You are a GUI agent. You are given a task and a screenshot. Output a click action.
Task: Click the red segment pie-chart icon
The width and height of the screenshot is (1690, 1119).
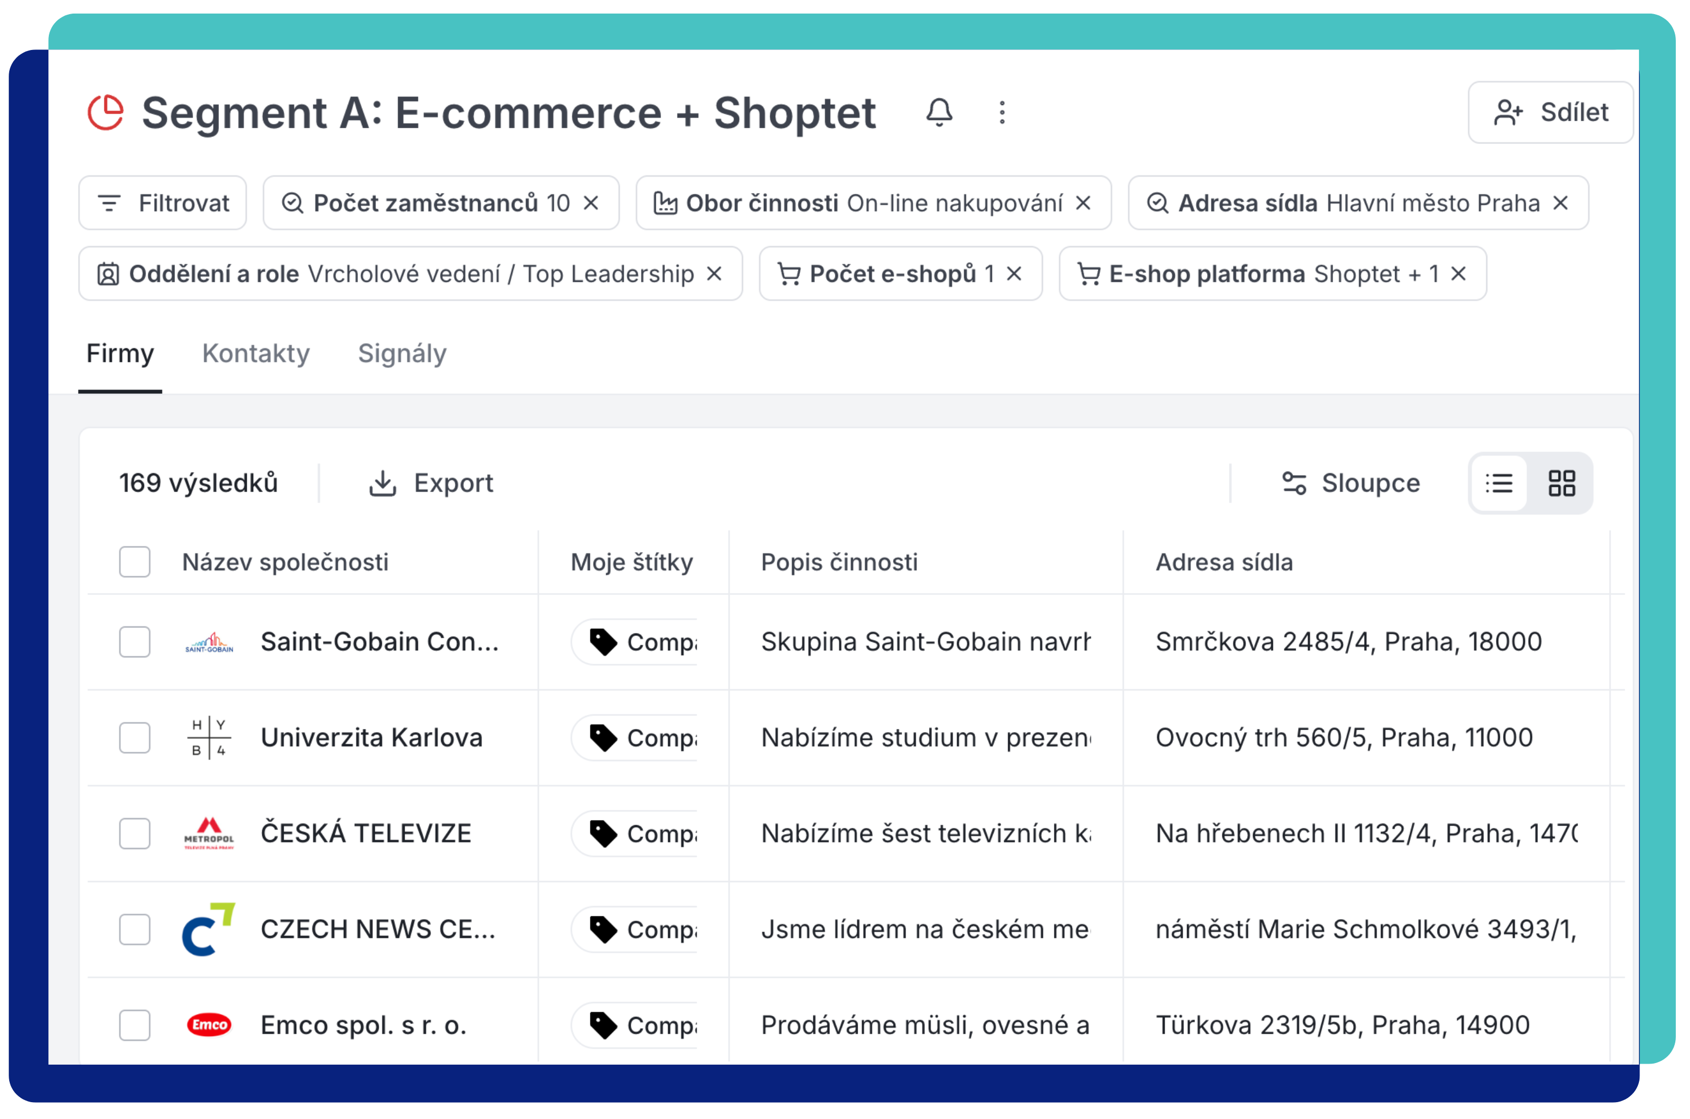[105, 112]
